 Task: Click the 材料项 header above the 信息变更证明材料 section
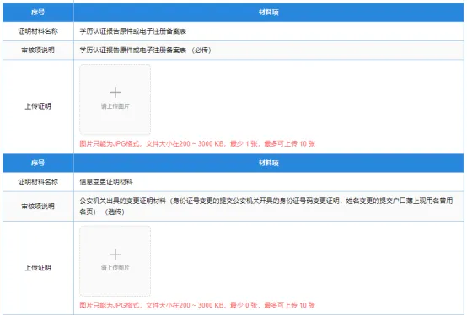pos(268,163)
